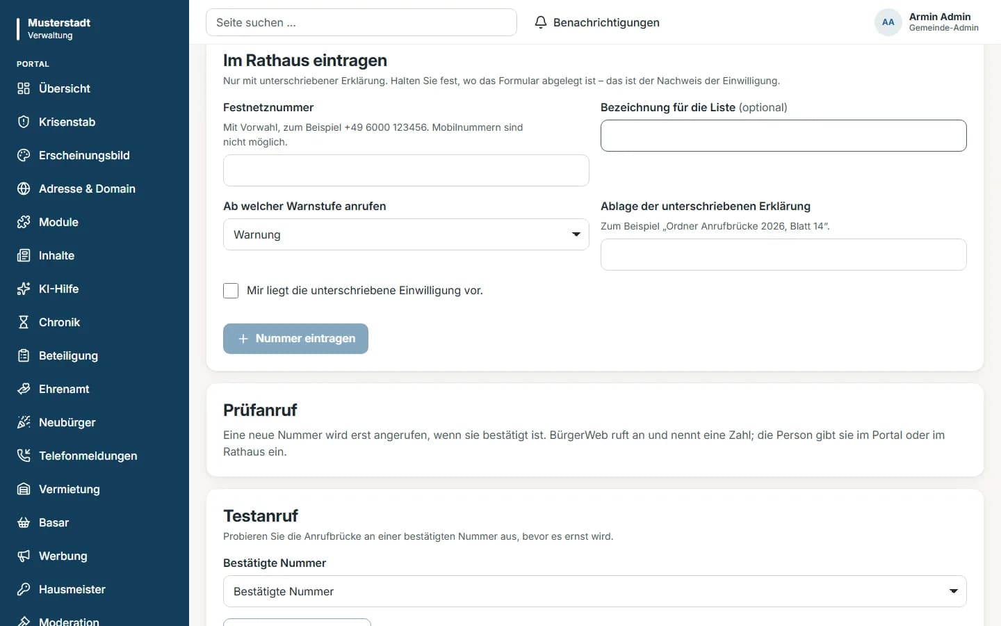The height and width of the screenshot is (626, 1001).
Task: Open the Neubürger sidebar entry
Action: pos(95,422)
